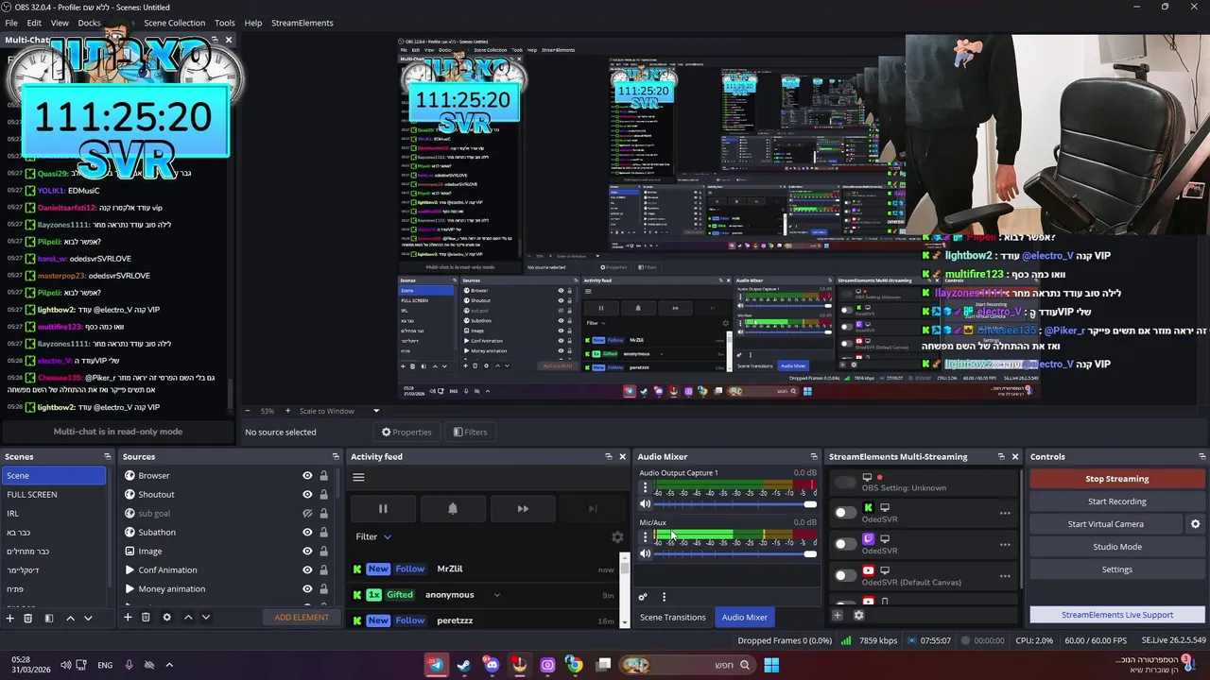Mute alerts with the bell icon
Image resolution: width=1210 pixels, height=680 pixels.
453,508
